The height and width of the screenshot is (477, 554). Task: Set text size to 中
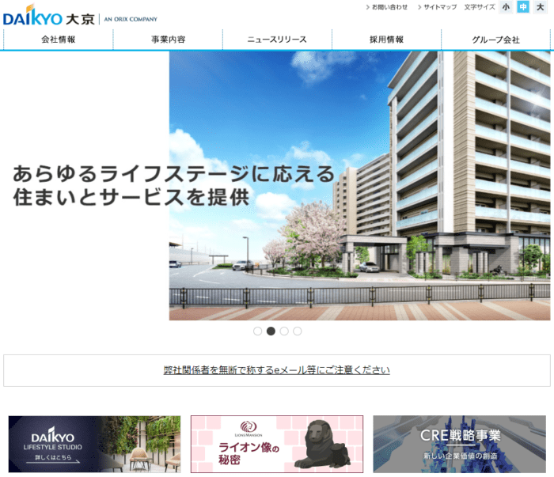pos(523,7)
